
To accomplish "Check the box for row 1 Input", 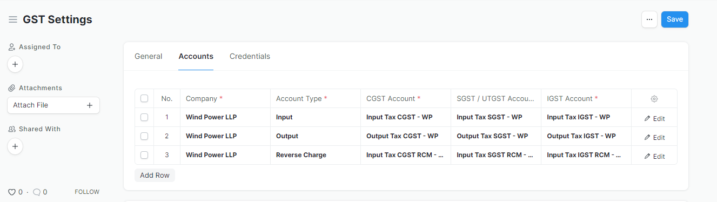I will (x=144, y=117).
